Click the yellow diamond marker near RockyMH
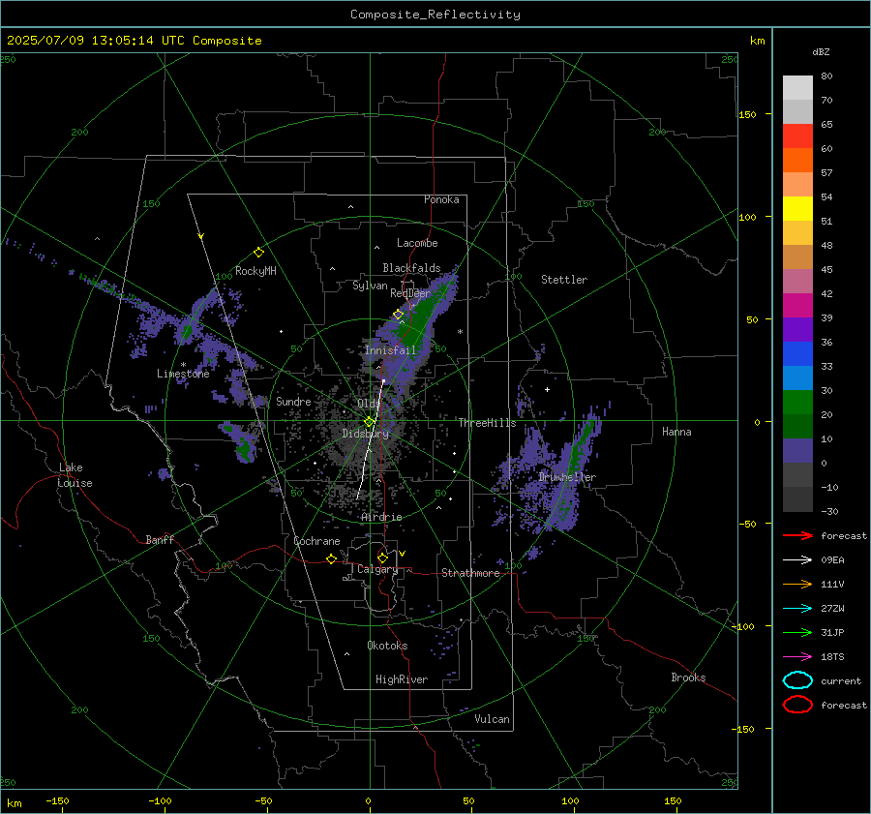Image resolution: width=871 pixels, height=814 pixels. [258, 253]
